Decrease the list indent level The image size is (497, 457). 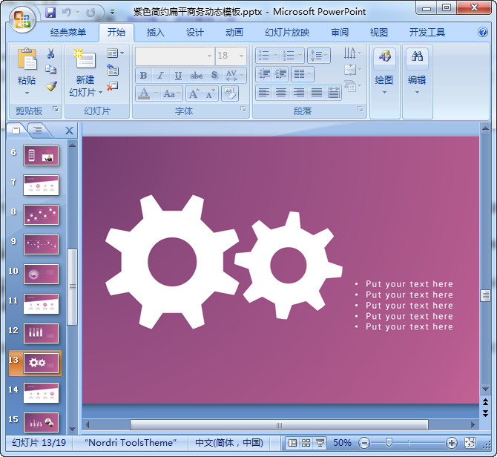[x=264, y=74]
